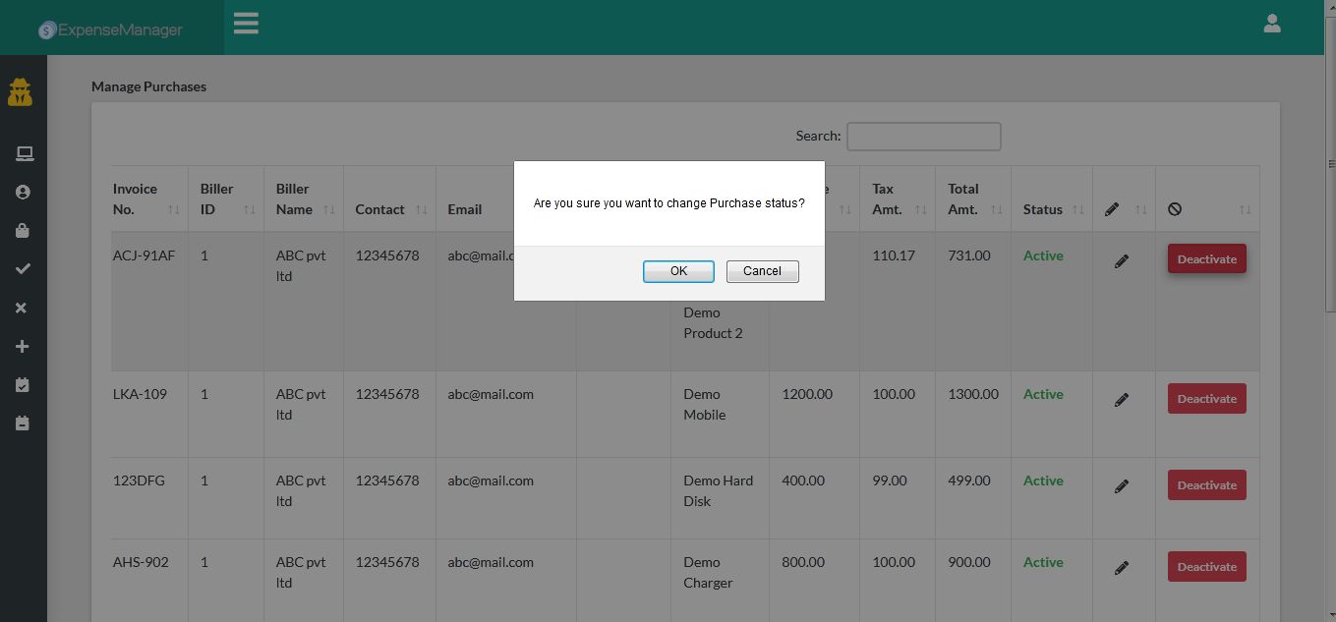
Task: Toggle the hamburger navigation menu
Action: click(246, 24)
